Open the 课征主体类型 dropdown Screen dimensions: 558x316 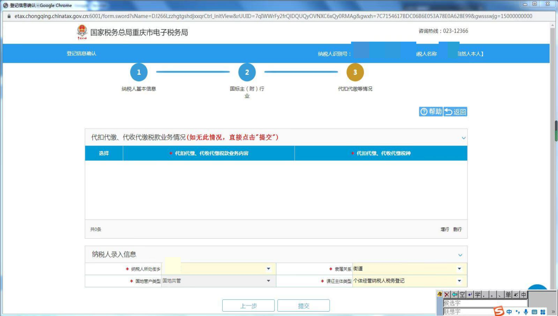[459, 281]
